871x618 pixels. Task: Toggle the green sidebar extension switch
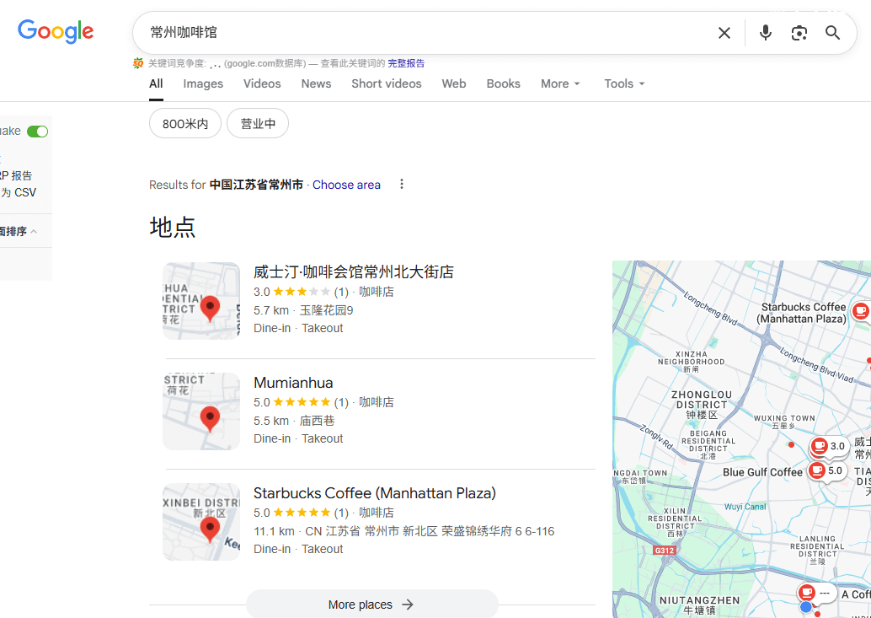click(x=38, y=132)
